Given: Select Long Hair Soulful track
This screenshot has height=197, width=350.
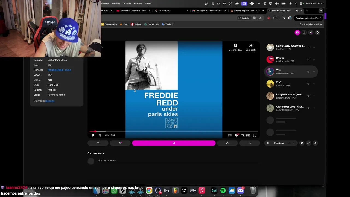Looking at the screenshot, I should tap(291, 96).
